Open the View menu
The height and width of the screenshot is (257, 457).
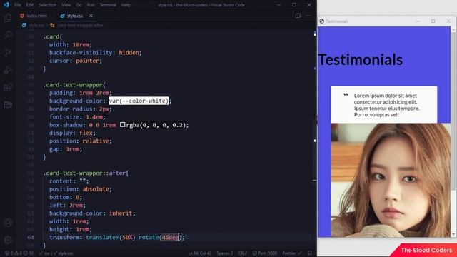(66, 5)
